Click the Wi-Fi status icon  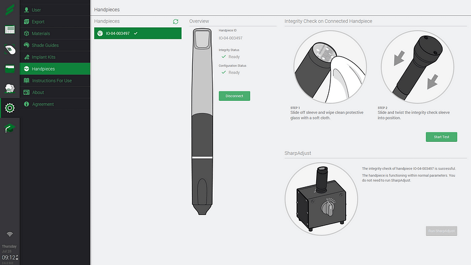tap(10, 234)
